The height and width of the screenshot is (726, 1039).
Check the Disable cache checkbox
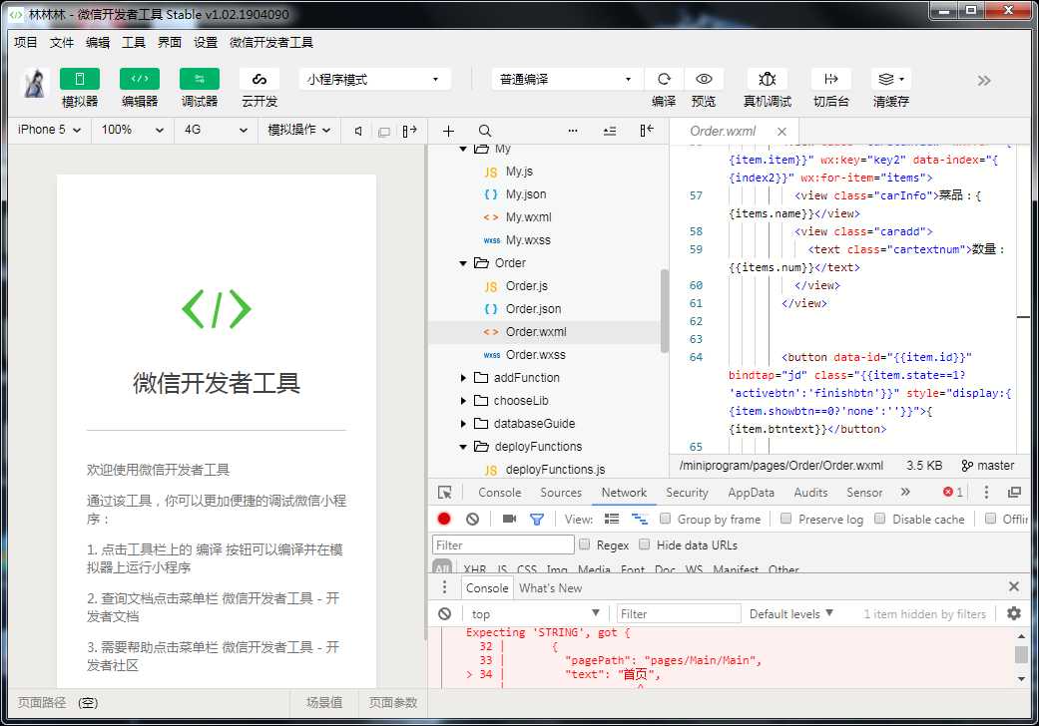[880, 519]
